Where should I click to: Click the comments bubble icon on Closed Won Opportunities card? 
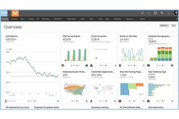[x=106, y=101]
